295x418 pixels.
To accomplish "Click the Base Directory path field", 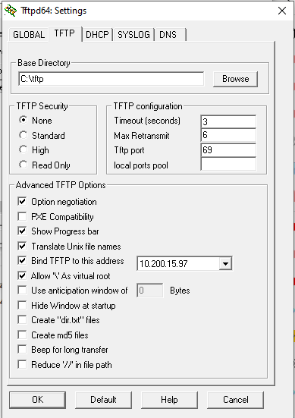I will (x=111, y=79).
